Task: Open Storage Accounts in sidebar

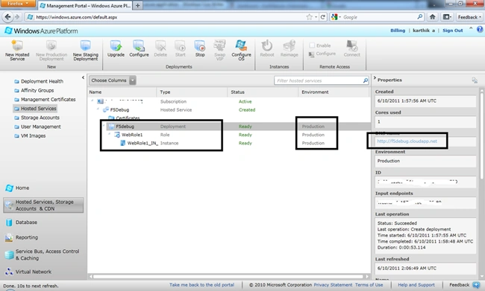Action: (40, 118)
